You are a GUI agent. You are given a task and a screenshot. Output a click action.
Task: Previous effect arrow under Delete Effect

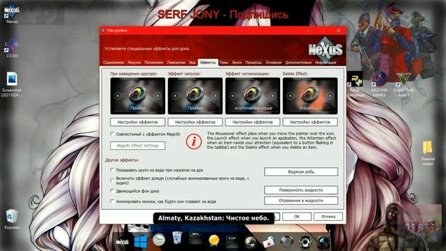290,96
